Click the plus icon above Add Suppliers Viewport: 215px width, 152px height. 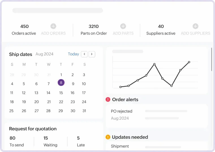coord(195,26)
